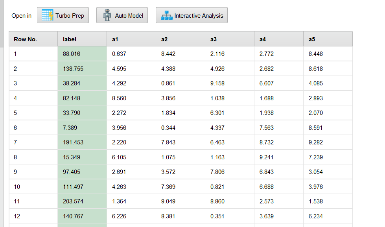Open data in Turbo Prep

pyautogui.click(x=63, y=15)
